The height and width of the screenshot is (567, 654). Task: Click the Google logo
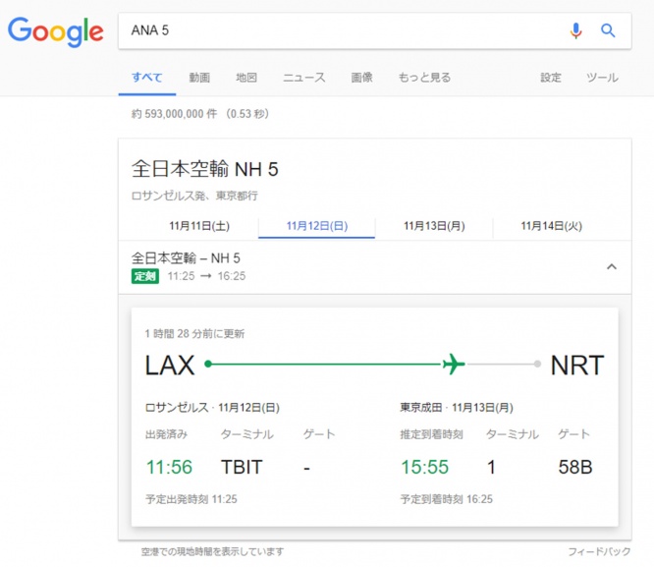pyautogui.click(x=55, y=32)
